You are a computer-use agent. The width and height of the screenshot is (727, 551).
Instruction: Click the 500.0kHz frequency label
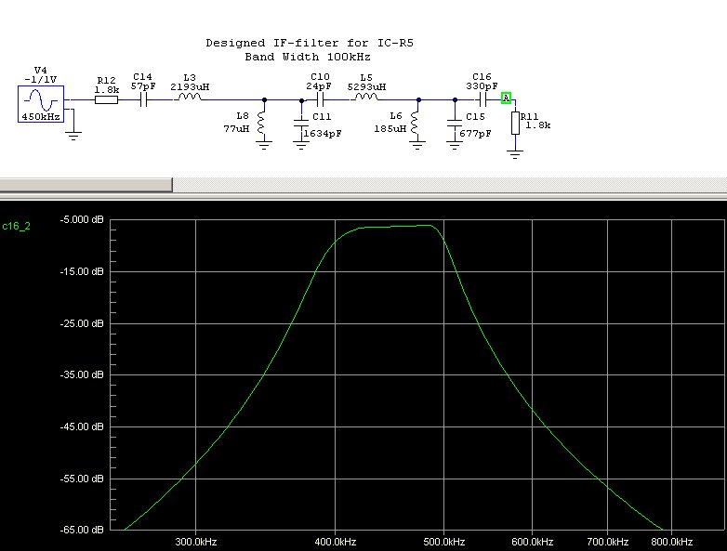[443, 542]
